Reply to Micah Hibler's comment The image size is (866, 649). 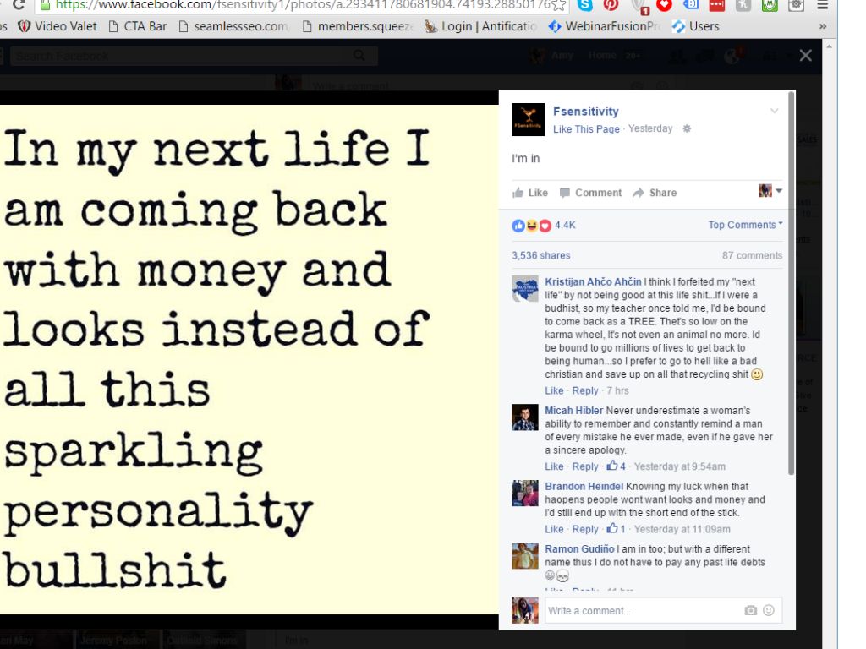click(585, 466)
